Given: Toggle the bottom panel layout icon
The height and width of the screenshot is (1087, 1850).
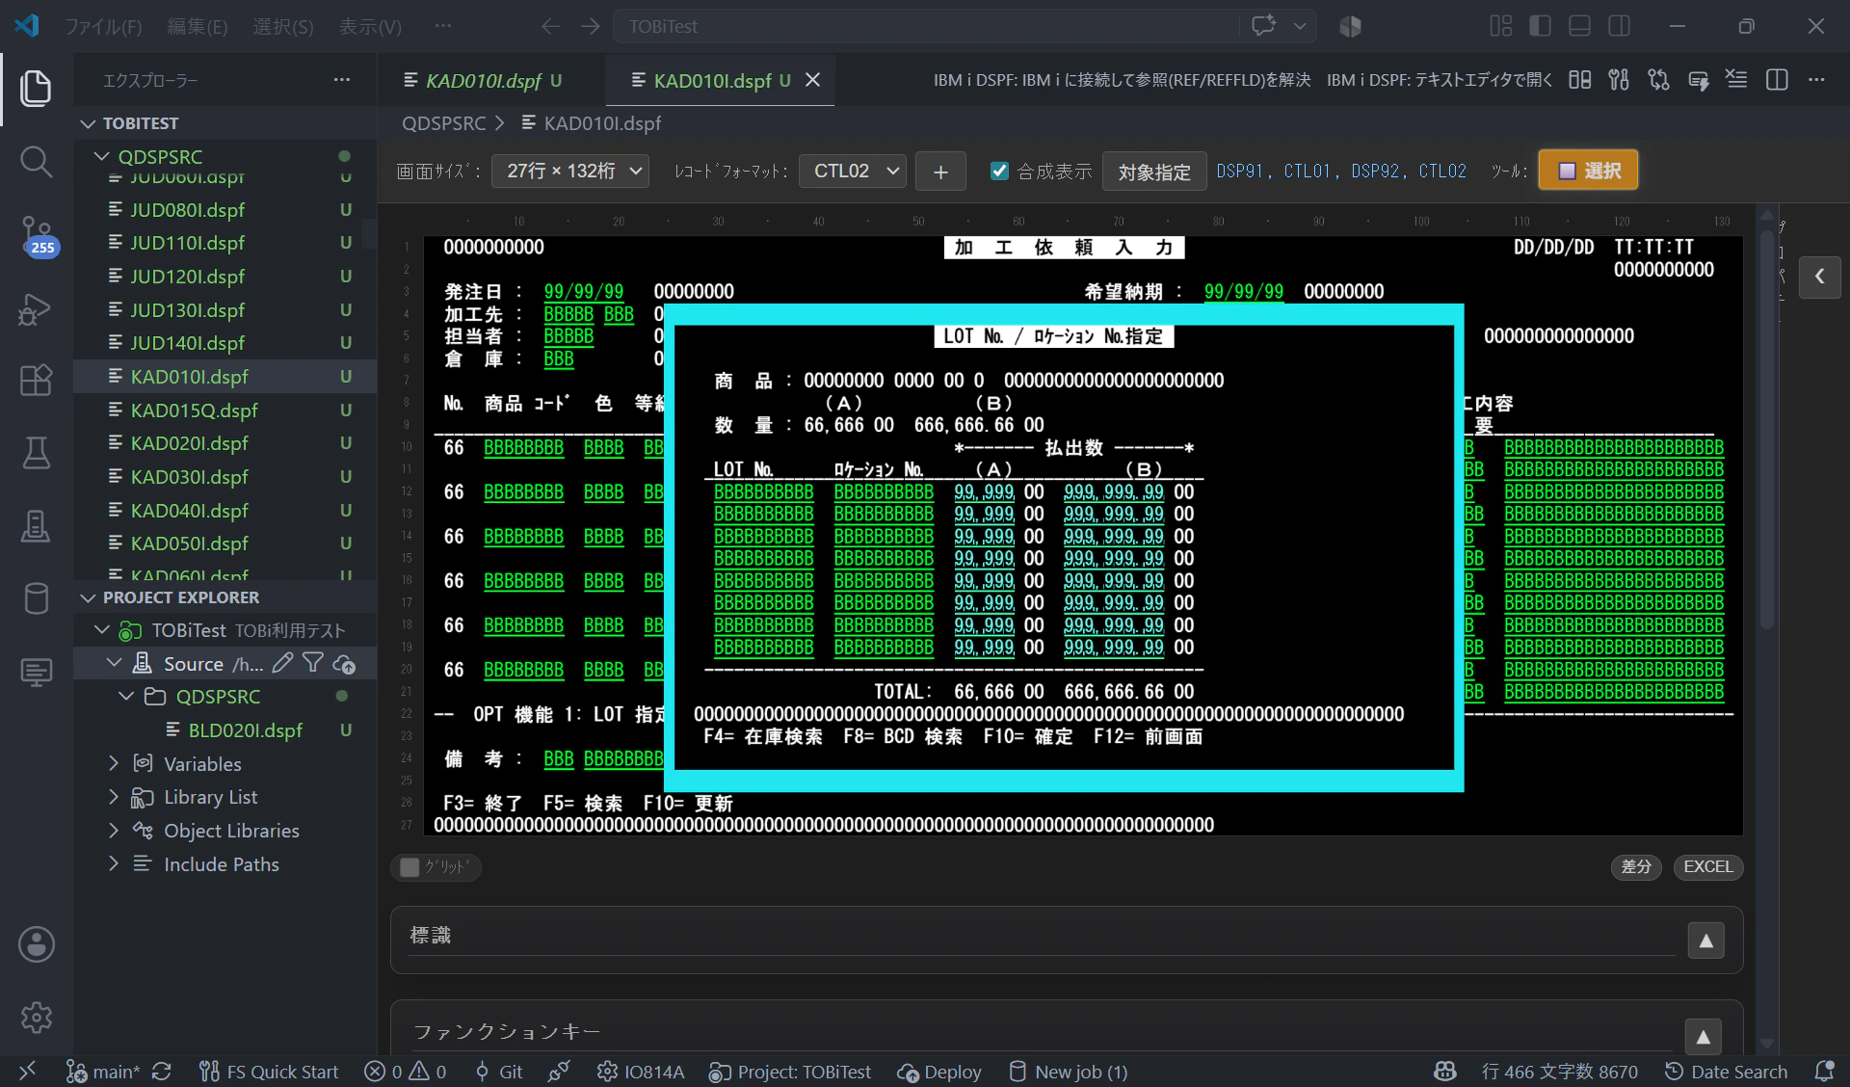Looking at the screenshot, I should coord(1579,26).
